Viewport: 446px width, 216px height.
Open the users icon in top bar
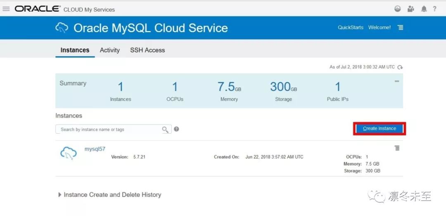point(411,9)
